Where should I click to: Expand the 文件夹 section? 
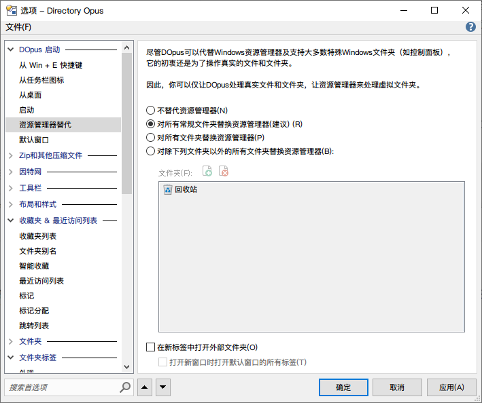pos(11,341)
